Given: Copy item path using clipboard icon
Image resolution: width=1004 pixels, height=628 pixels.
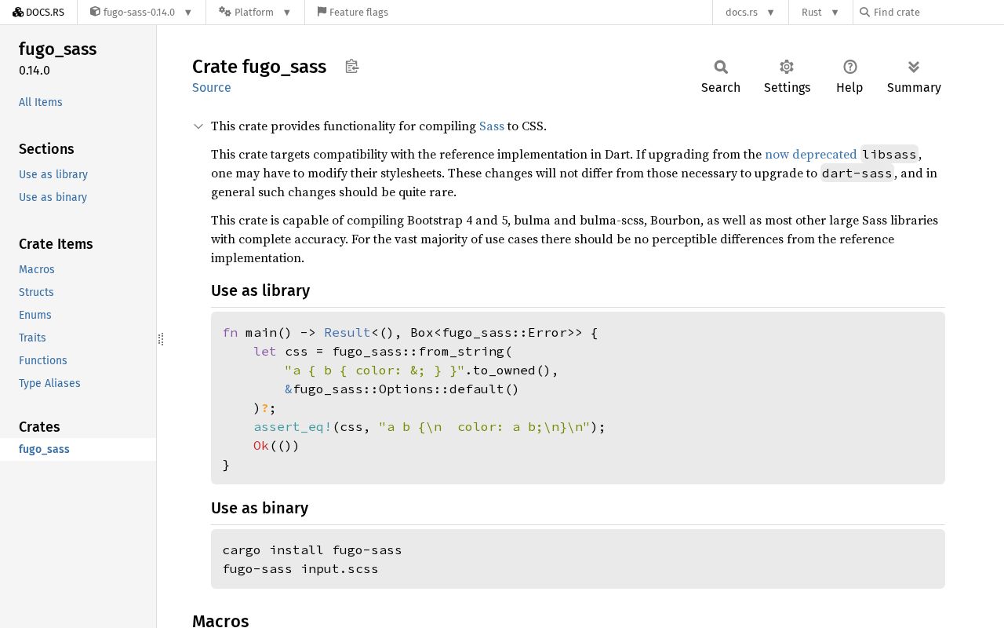Looking at the screenshot, I should (x=352, y=67).
